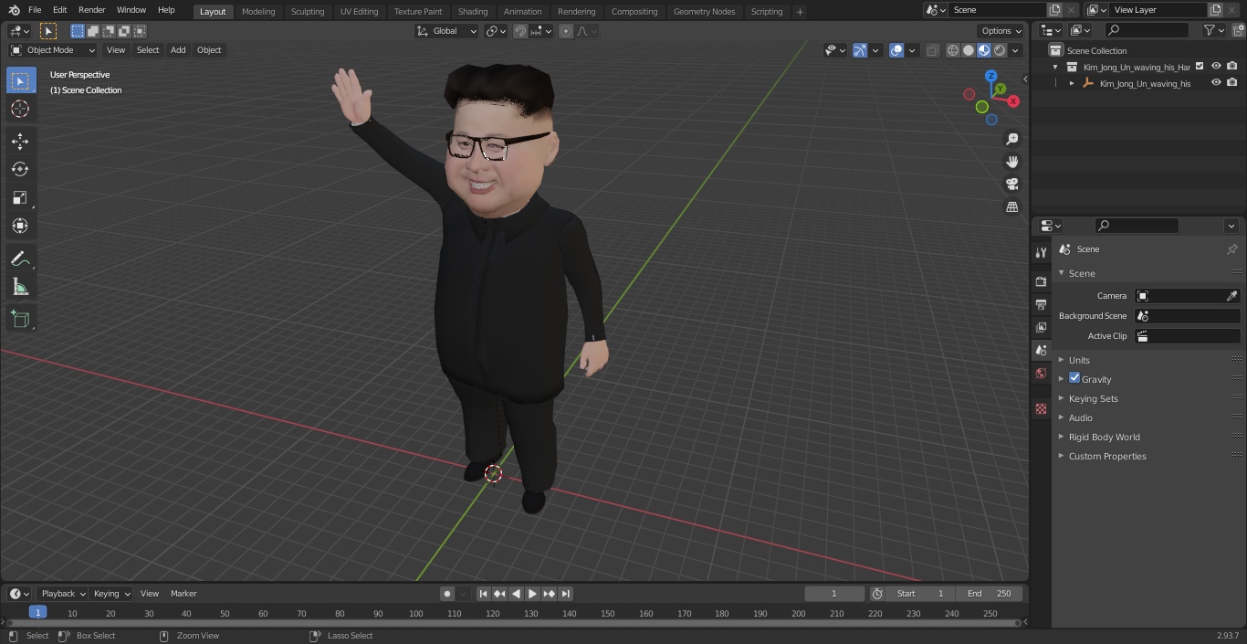Switch to the Shading workspace tab
The width and height of the screenshot is (1247, 644).
[x=473, y=11]
